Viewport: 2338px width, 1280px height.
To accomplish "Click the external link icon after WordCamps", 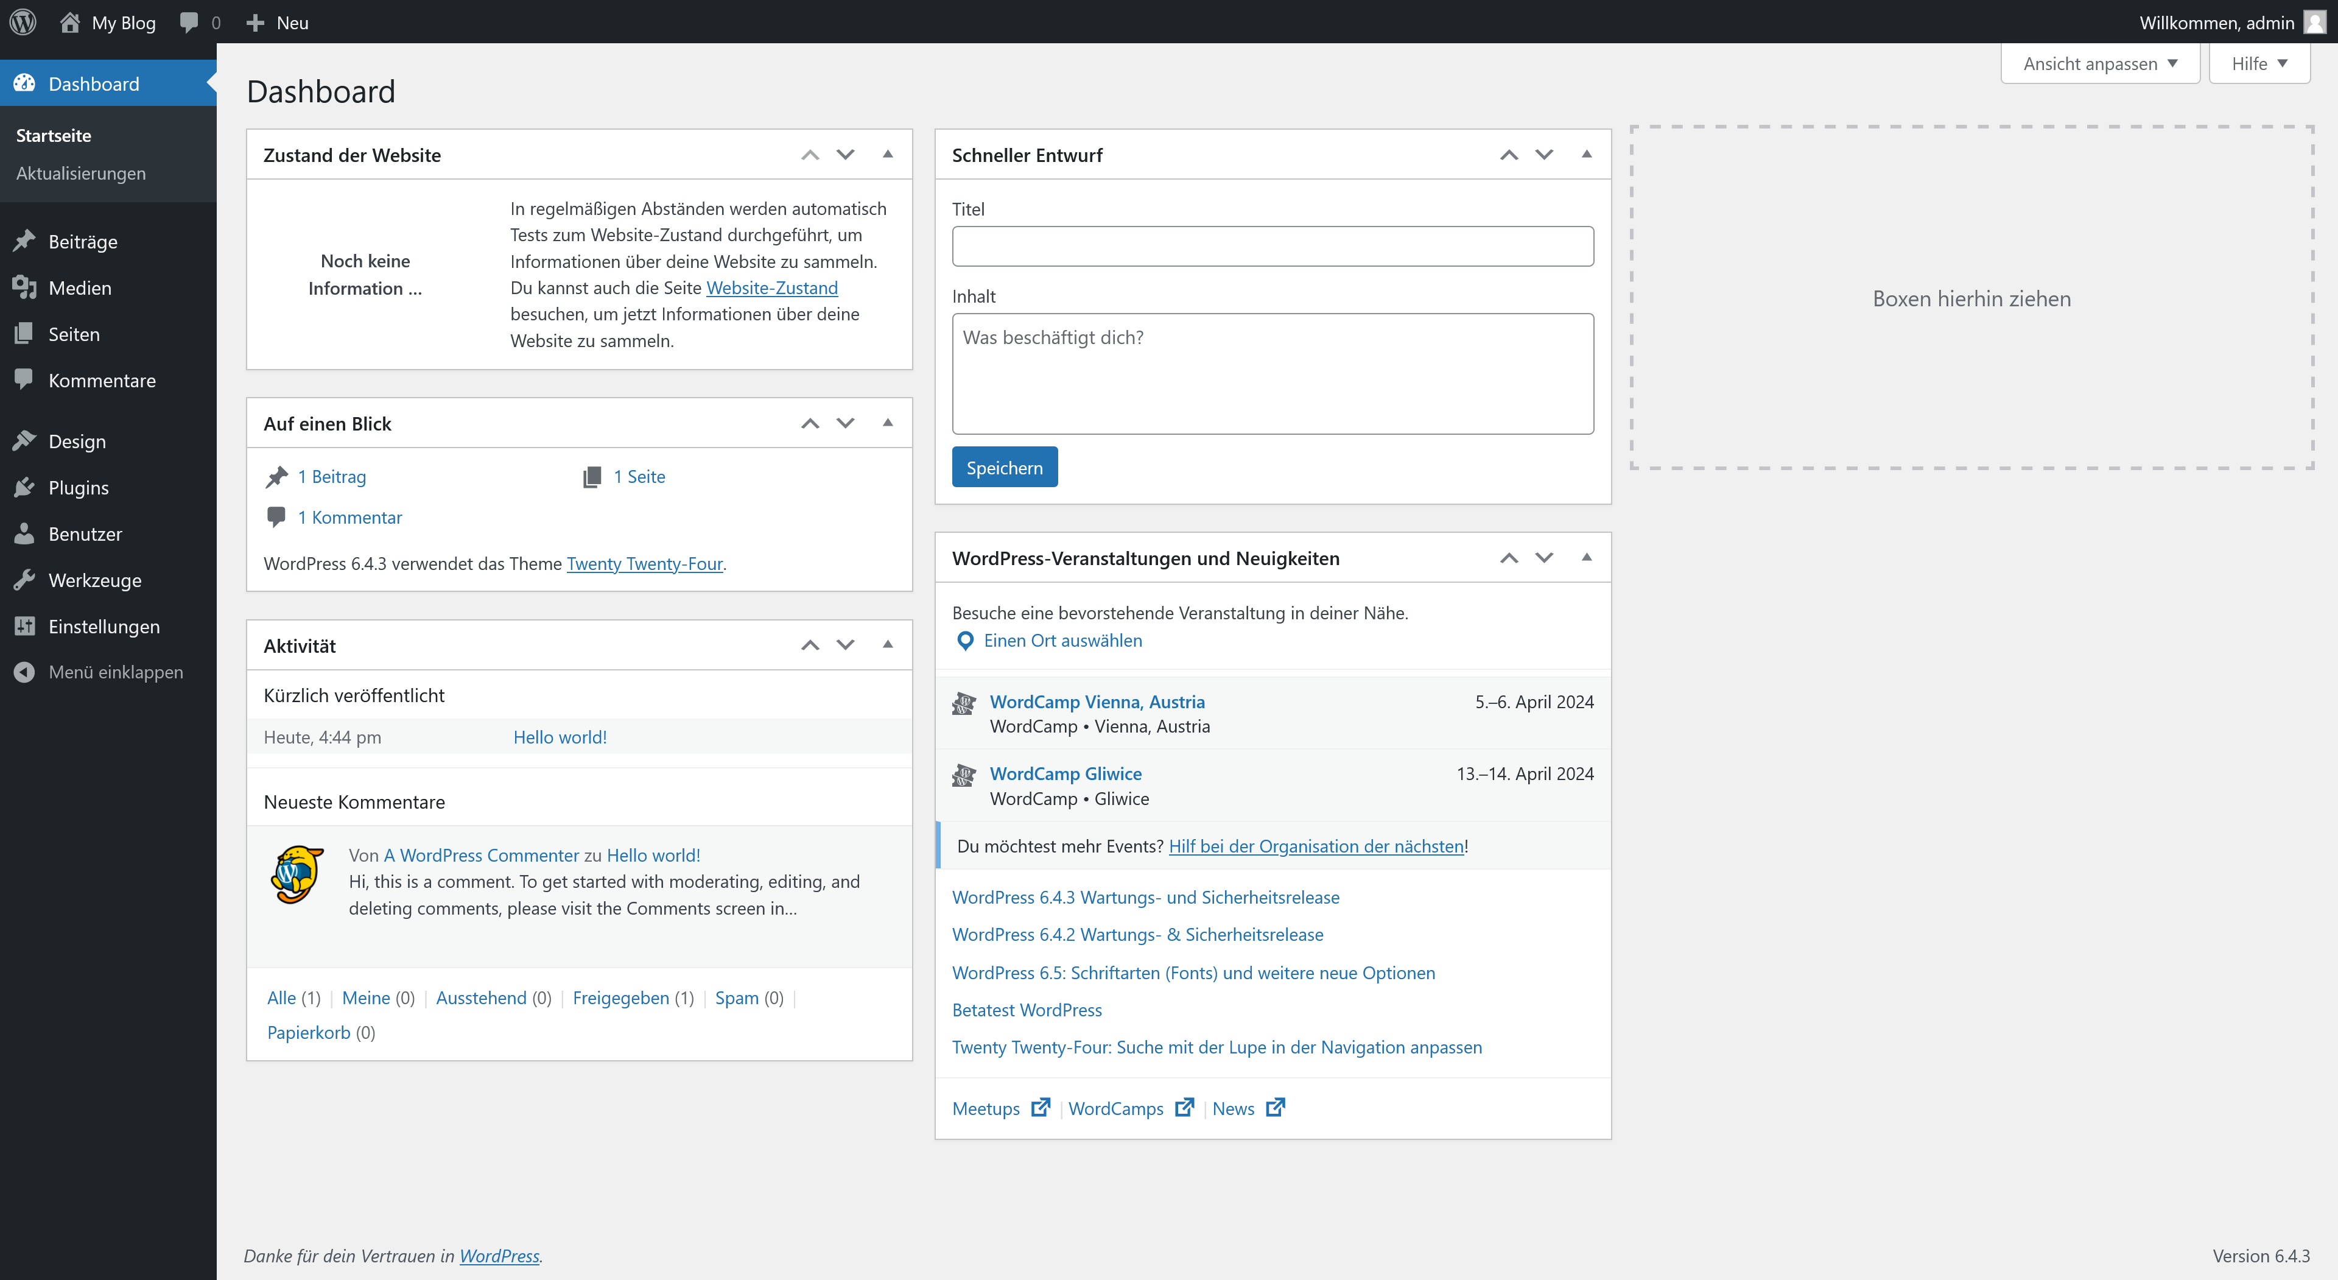I will (x=1184, y=1106).
